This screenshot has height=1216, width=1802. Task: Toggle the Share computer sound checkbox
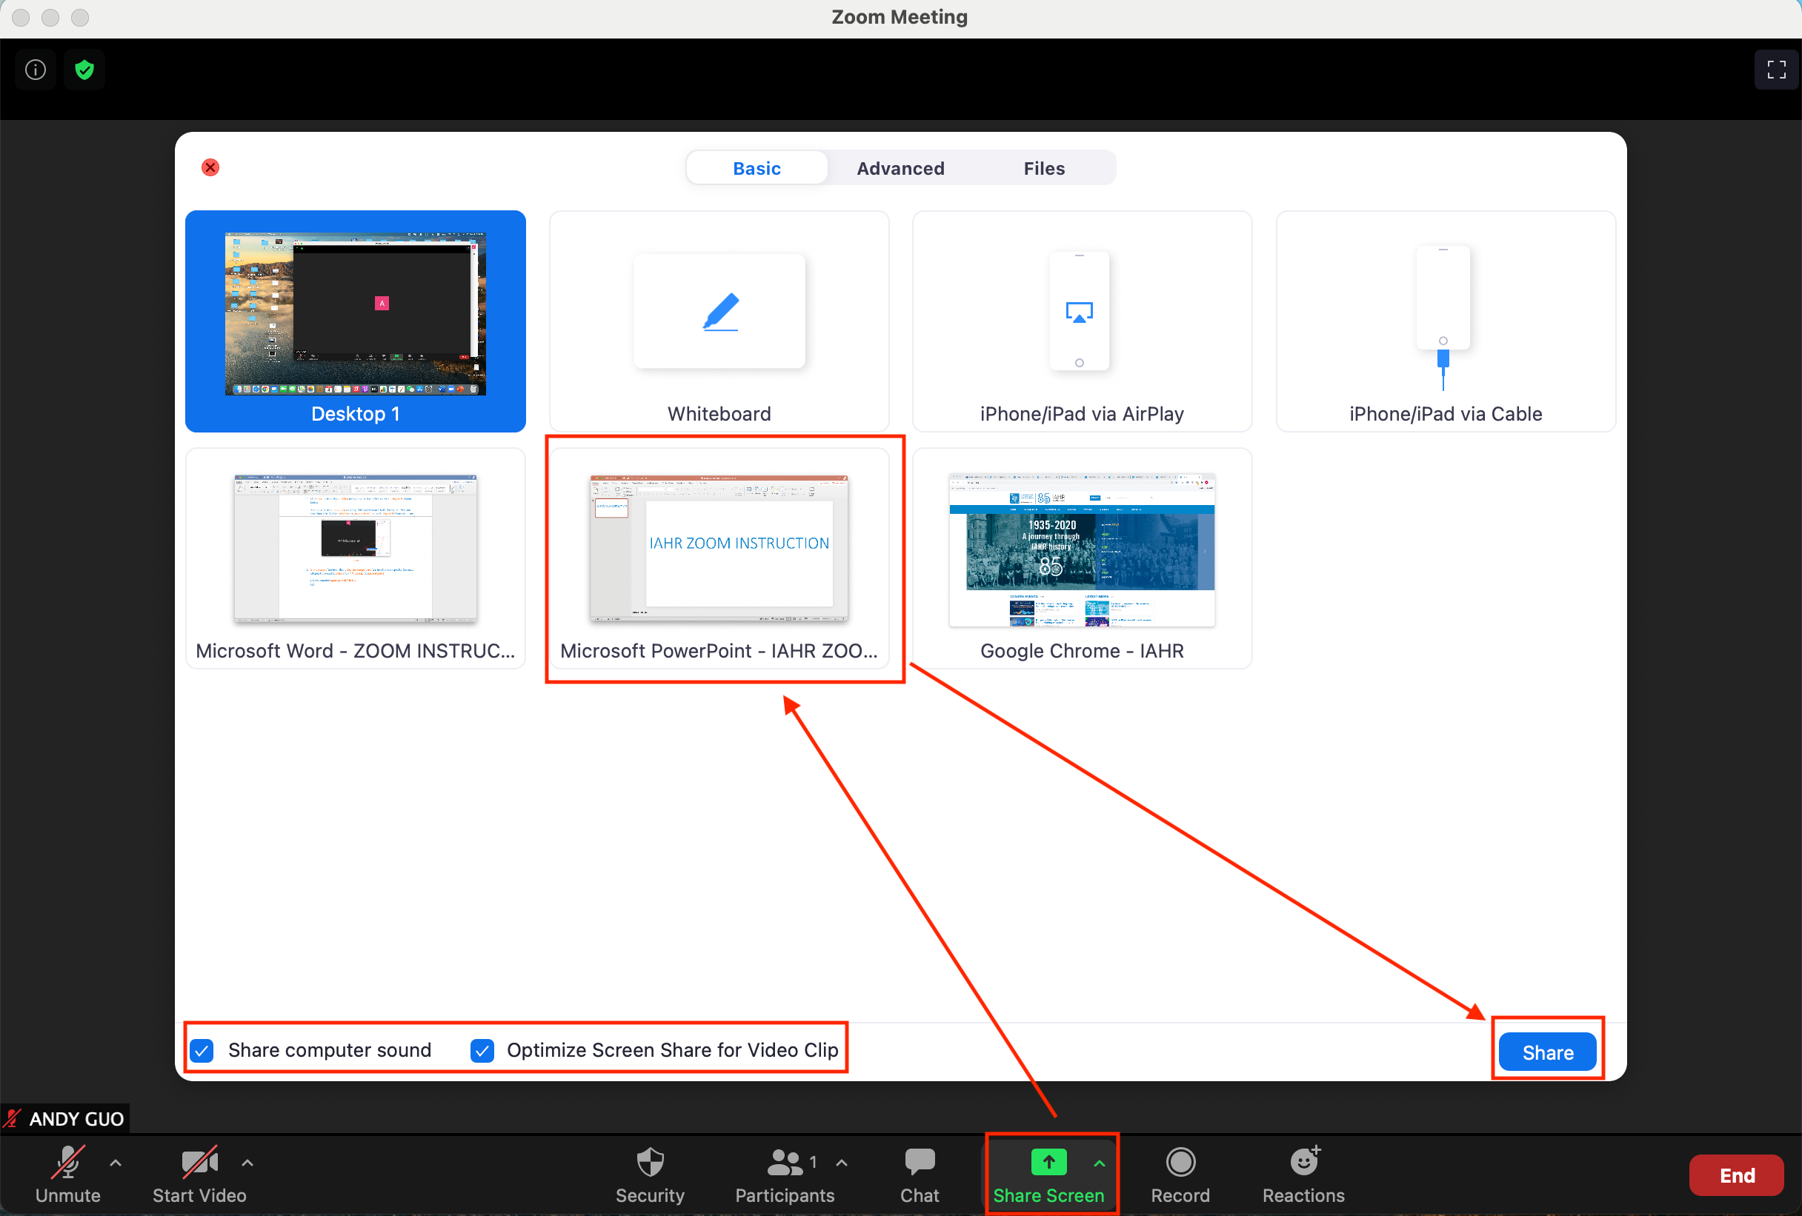point(202,1050)
